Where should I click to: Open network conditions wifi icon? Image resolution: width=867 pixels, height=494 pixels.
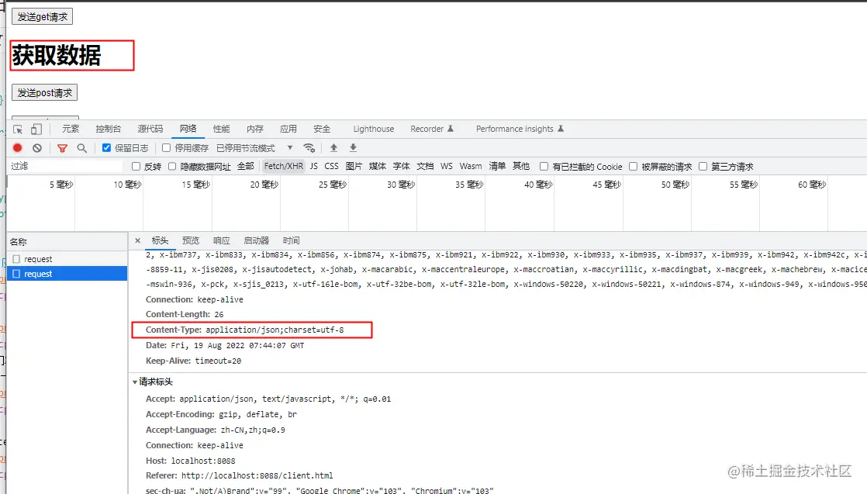[x=309, y=147]
